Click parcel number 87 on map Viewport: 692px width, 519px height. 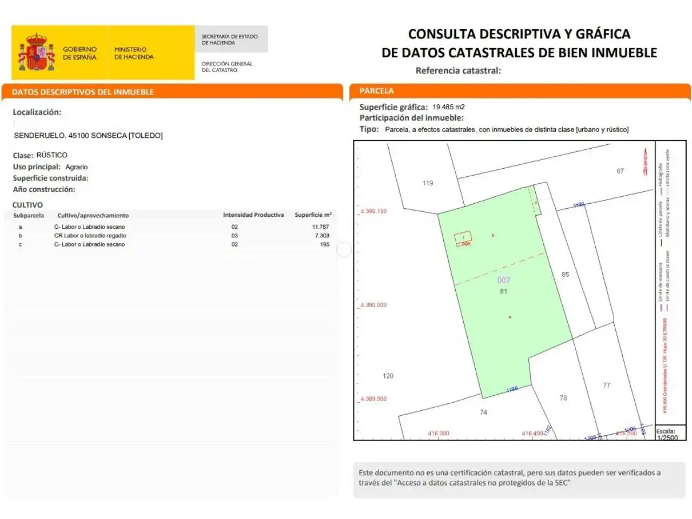(x=620, y=171)
